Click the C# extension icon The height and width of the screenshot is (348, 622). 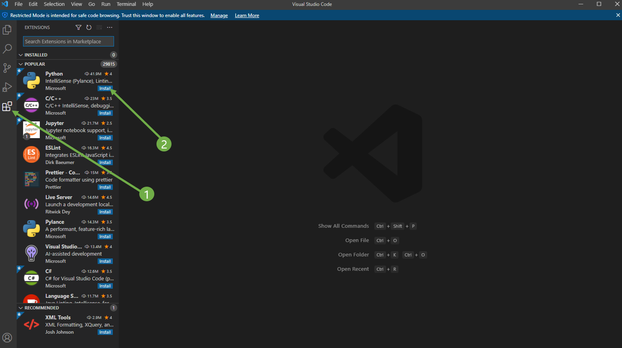click(31, 278)
